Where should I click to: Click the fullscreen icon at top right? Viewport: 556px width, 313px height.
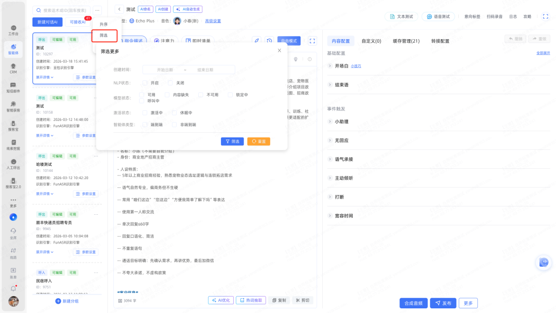tap(545, 16)
